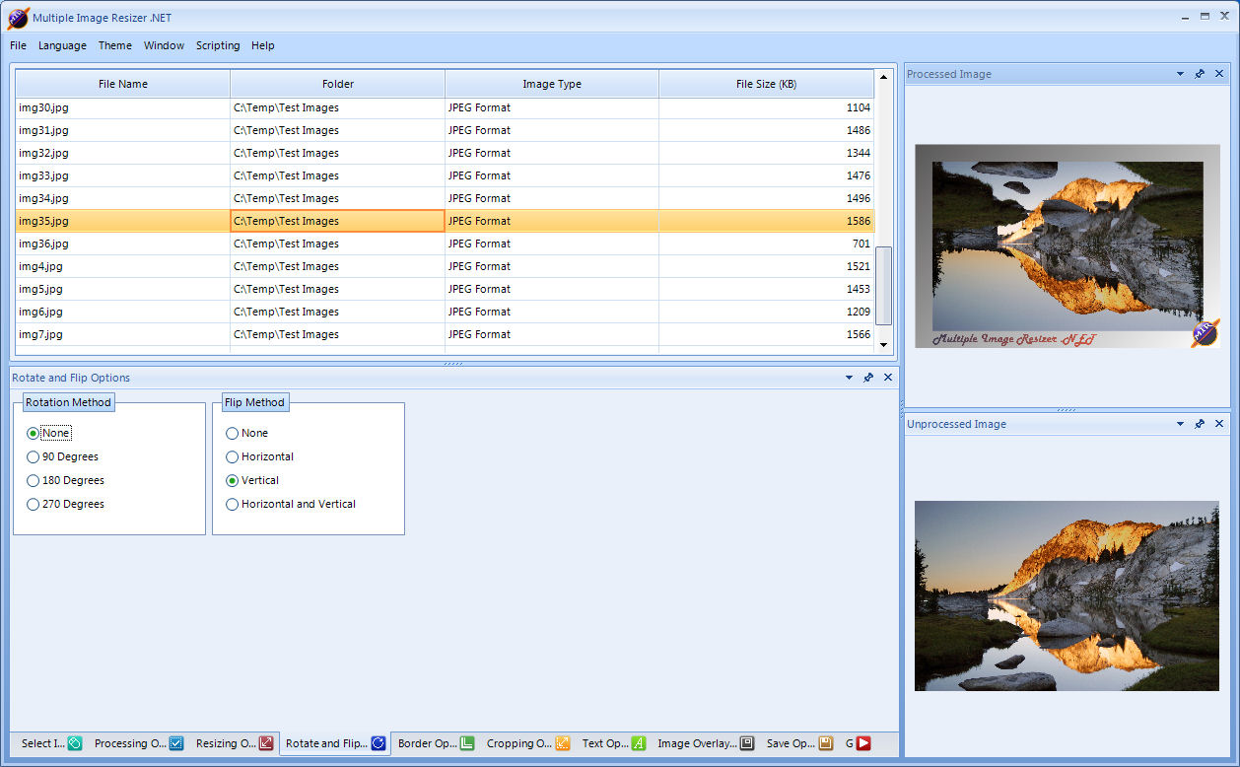The height and width of the screenshot is (767, 1240).
Task: Expand the Unprocessed Image panel dropdown menu
Action: click(1180, 424)
